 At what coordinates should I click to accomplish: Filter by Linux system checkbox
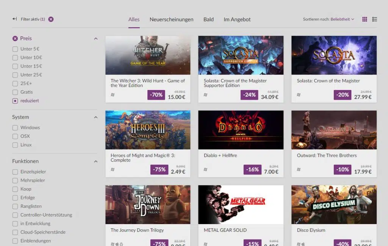[15, 145]
